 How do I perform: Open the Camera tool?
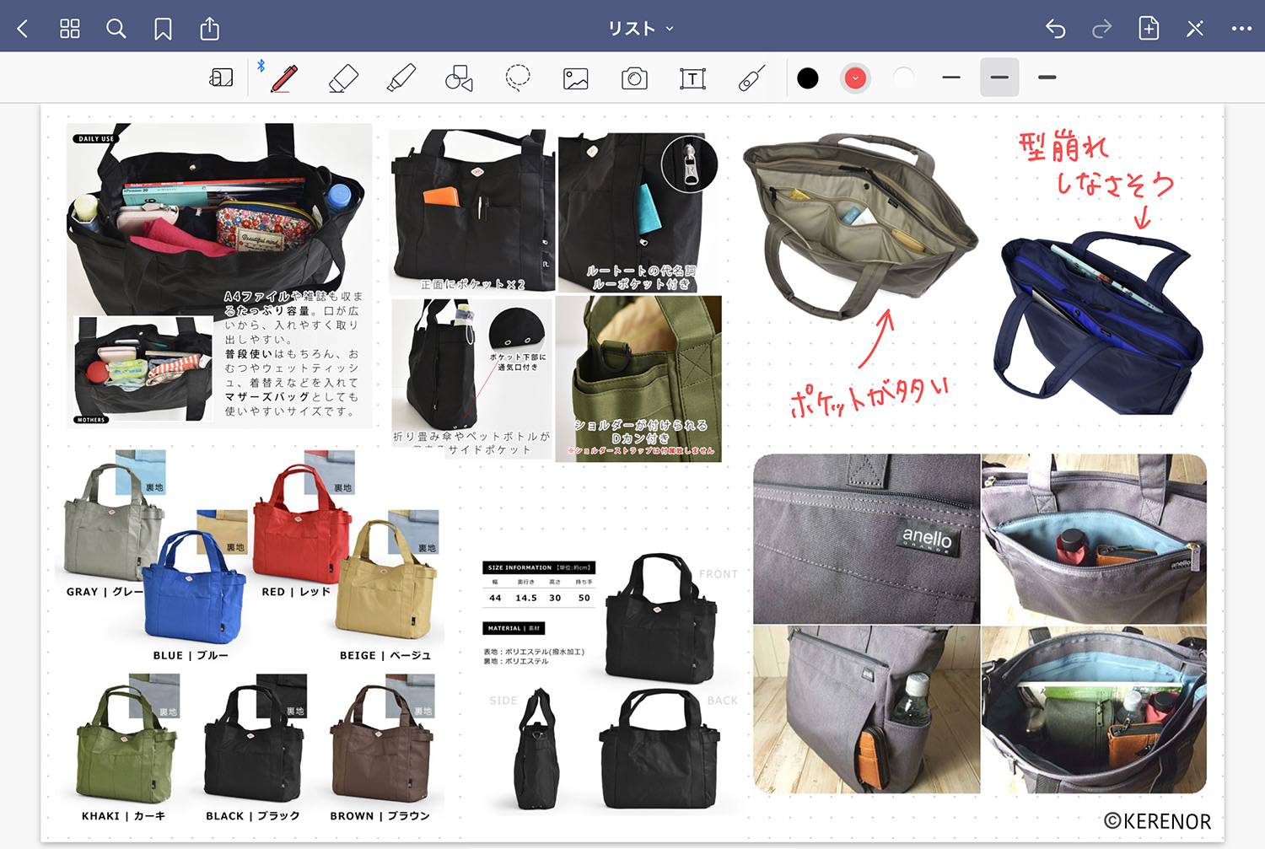634,78
